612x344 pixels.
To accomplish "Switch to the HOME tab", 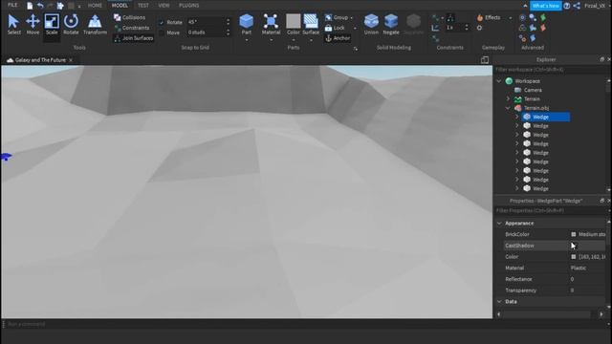I will [95, 6].
